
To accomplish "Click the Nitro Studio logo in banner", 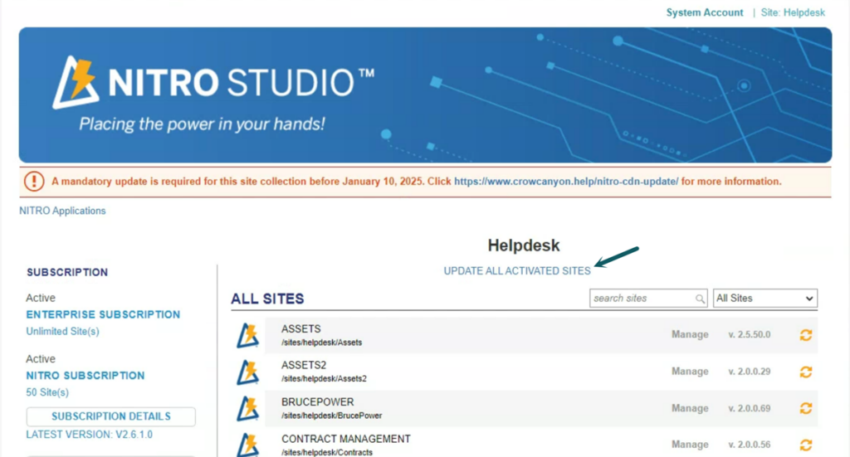I will click(213, 82).
